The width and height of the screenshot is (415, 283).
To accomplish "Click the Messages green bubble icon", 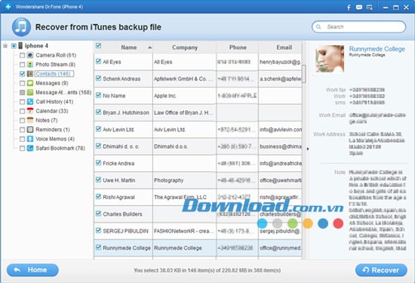I will pos(30,83).
